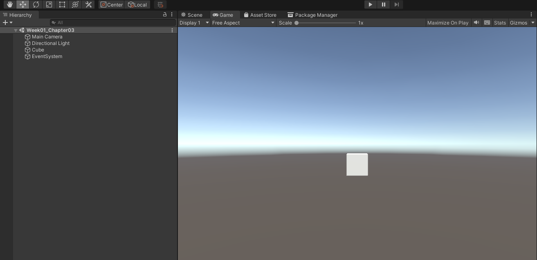Screen dimensions: 537x260
Task: Toggle pivot mode Center button
Action: coord(111,4)
